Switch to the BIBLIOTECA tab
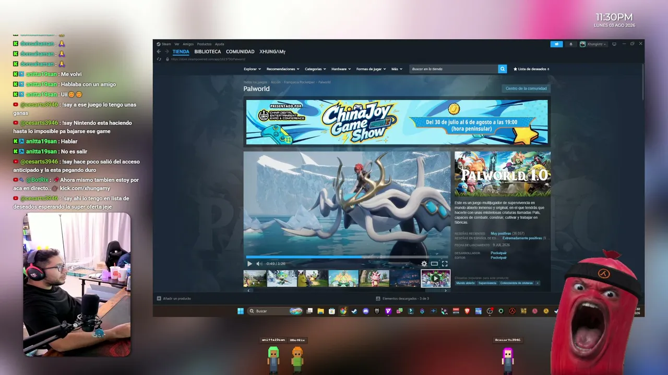The width and height of the screenshot is (668, 375). pos(208,52)
